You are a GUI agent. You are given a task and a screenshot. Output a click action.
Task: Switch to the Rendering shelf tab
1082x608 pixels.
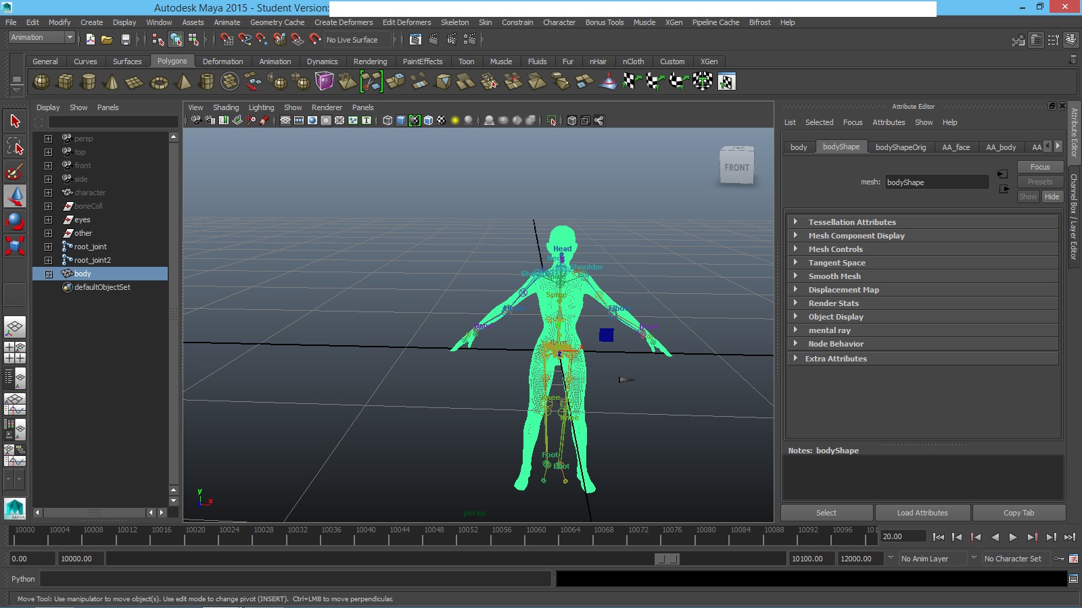[370, 61]
